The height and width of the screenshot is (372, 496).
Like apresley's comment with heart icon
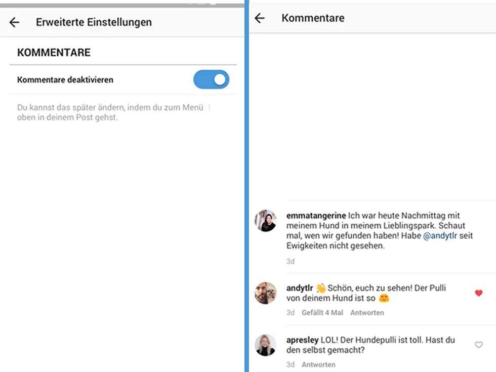click(x=479, y=345)
